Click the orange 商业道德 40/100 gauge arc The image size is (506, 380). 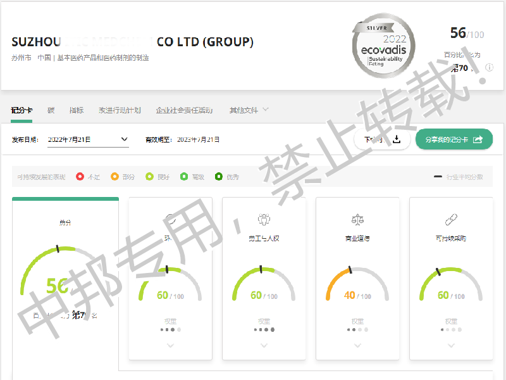357,283
